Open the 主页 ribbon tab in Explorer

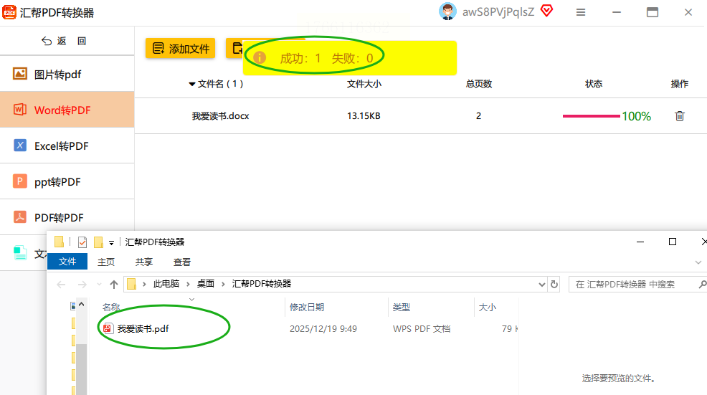point(106,262)
